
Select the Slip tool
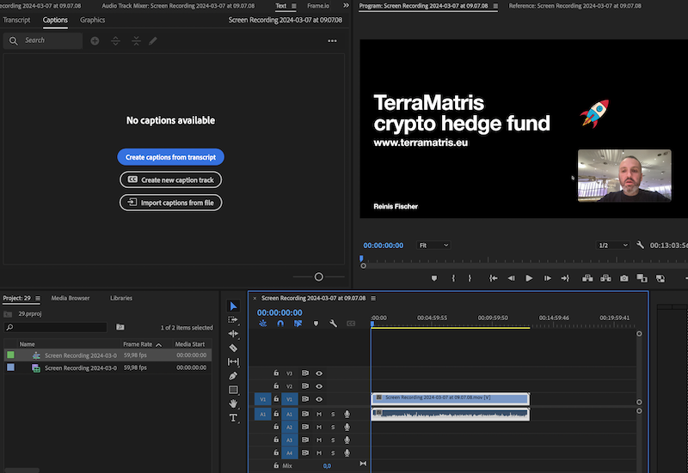click(233, 361)
